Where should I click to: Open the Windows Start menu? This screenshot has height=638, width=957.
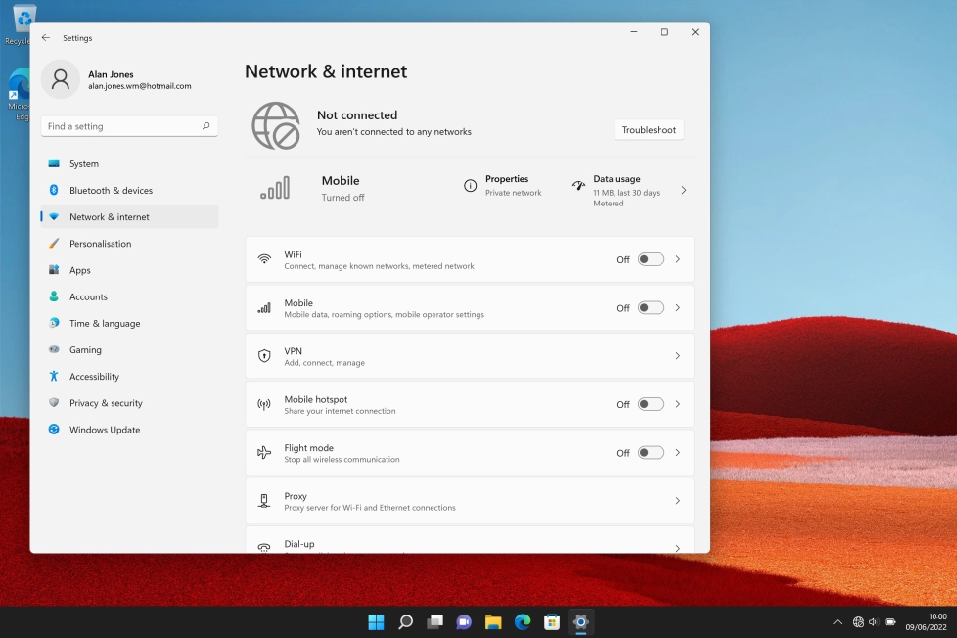pyautogui.click(x=376, y=622)
